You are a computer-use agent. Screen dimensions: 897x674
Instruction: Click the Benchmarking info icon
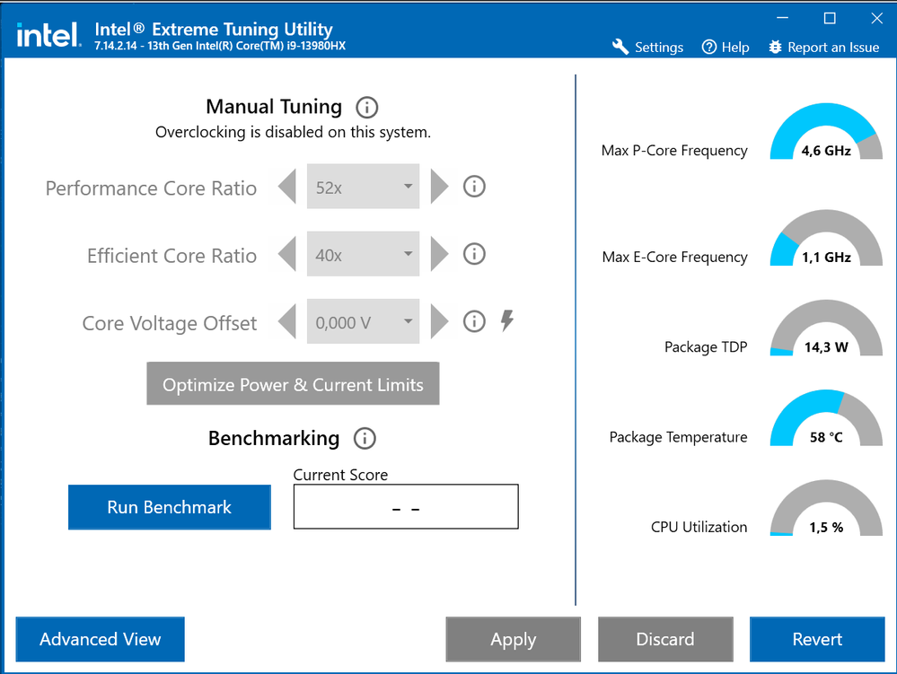(x=365, y=439)
